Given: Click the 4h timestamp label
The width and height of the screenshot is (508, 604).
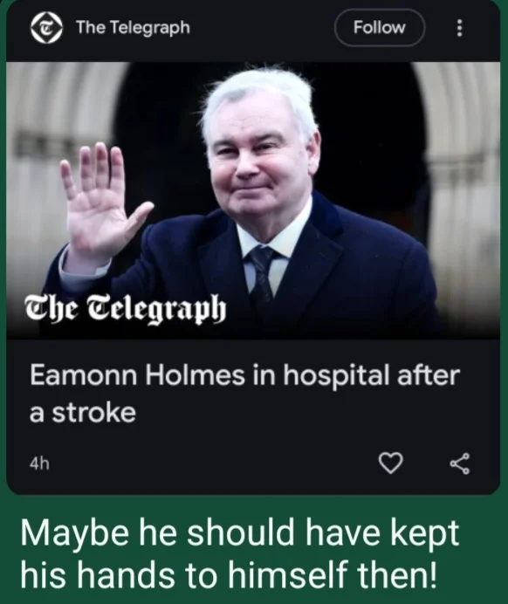Looking at the screenshot, I should (x=39, y=464).
